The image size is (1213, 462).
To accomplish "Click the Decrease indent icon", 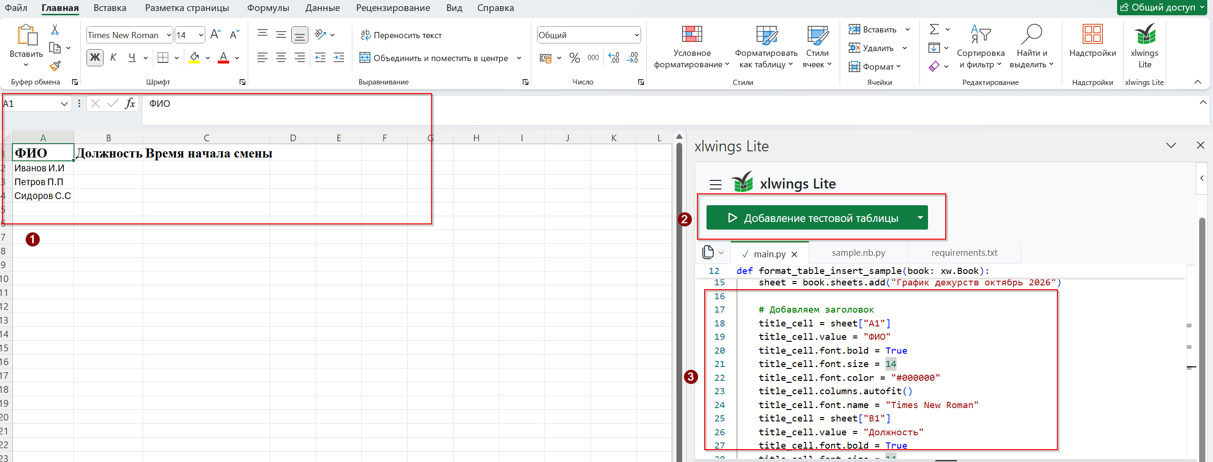I will tap(320, 58).
